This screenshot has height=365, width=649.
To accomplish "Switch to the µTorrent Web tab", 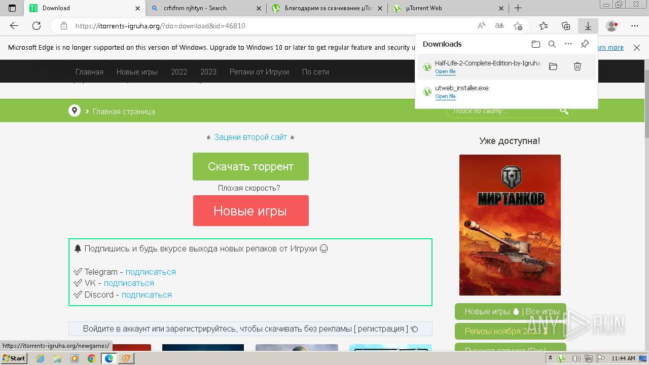I will point(449,8).
